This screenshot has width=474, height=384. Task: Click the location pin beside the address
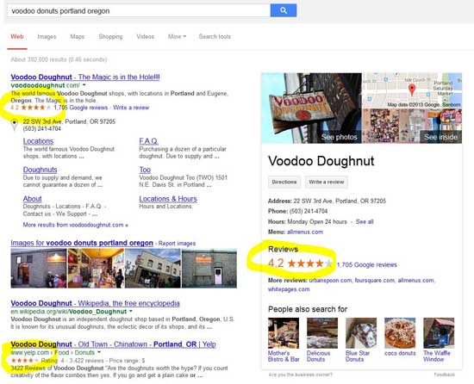(14, 125)
